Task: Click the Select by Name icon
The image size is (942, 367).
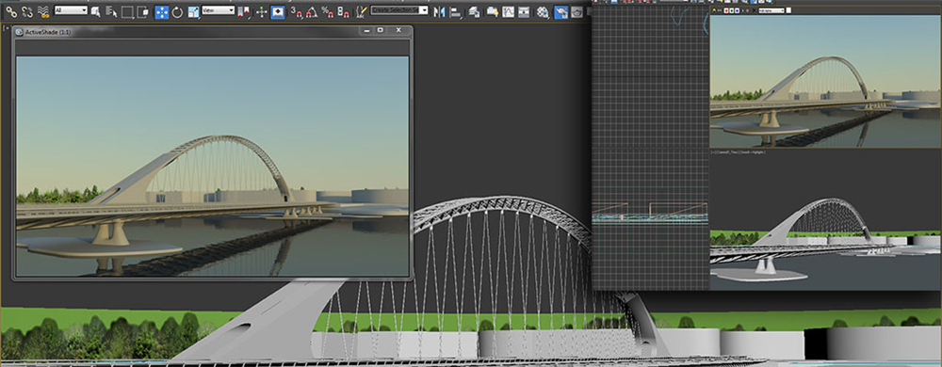Action: click(112, 11)
